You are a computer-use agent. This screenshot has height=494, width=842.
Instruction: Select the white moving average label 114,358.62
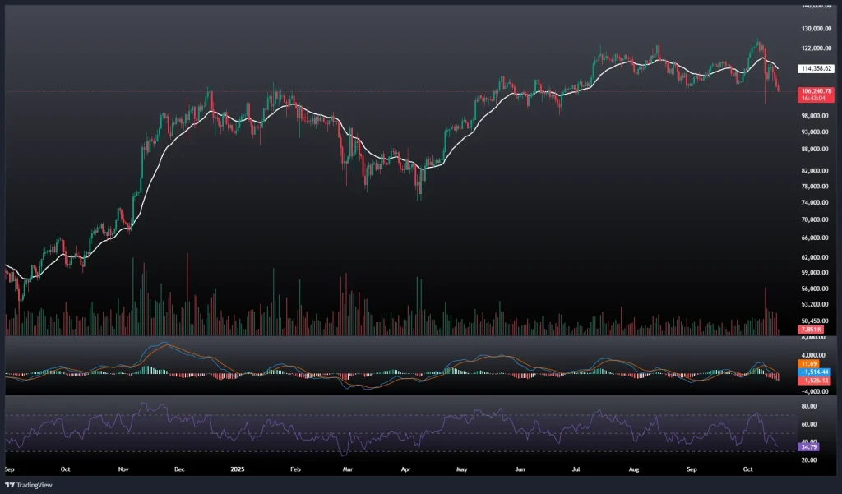(816, 69)
